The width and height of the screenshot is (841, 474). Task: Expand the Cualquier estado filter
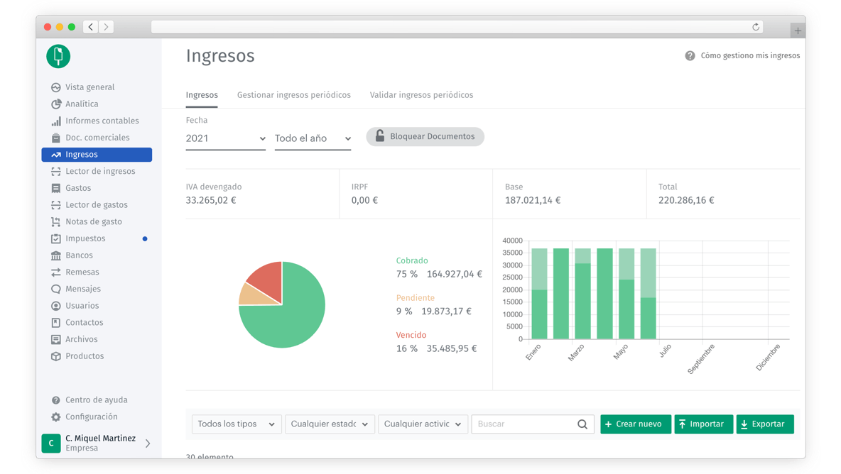point(330,424)
